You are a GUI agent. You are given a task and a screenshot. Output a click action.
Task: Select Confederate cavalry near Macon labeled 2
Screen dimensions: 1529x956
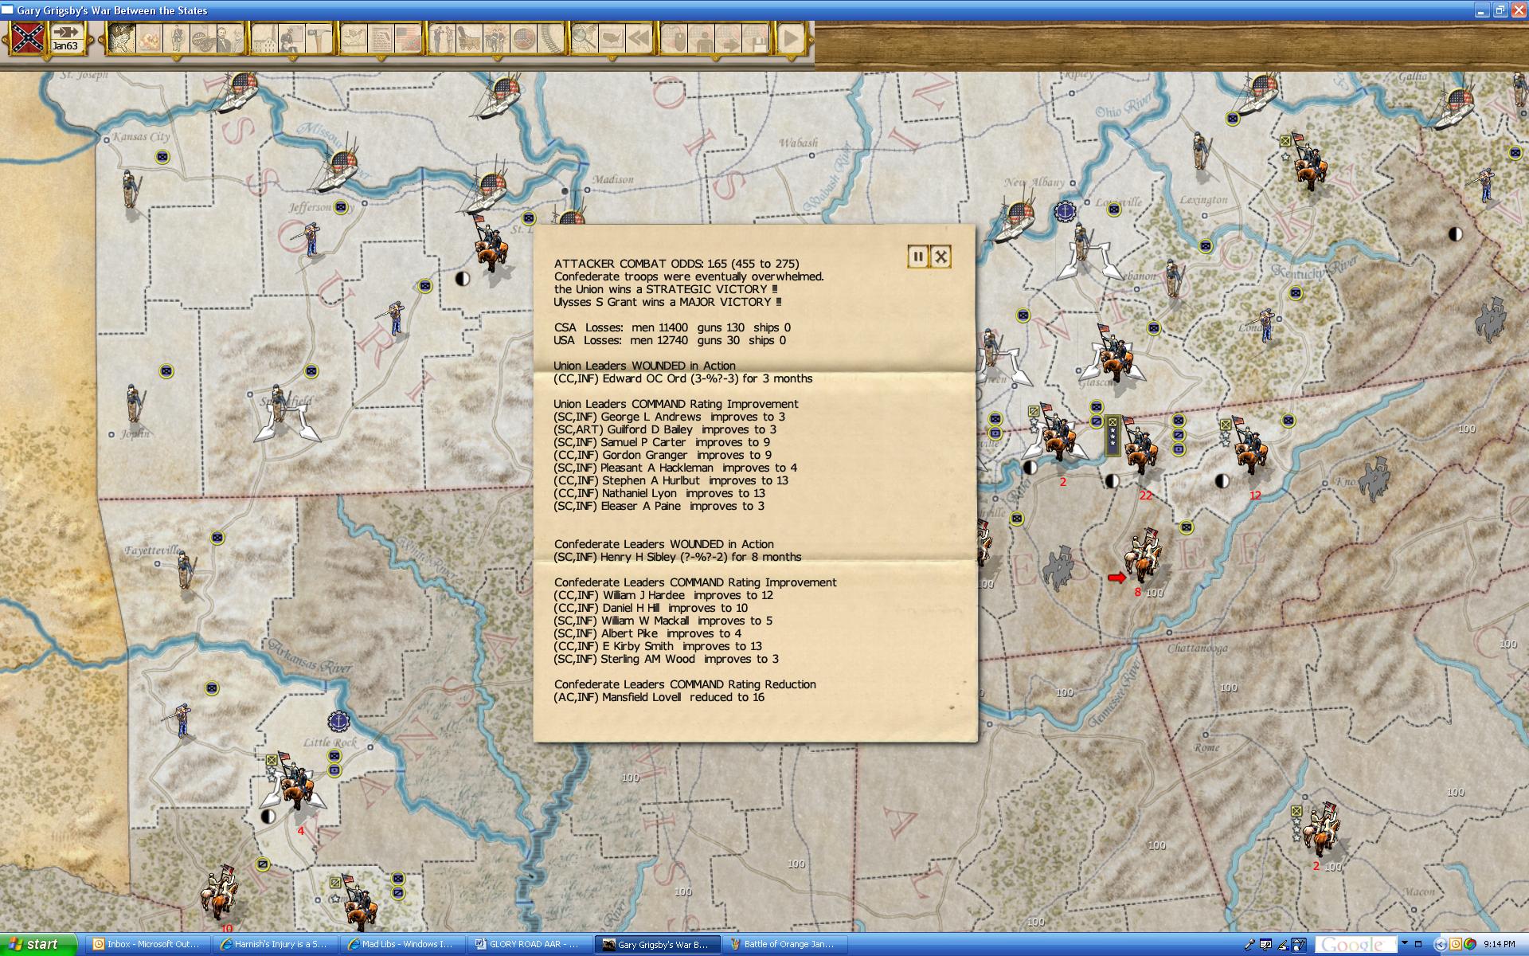click(1322, 830)
